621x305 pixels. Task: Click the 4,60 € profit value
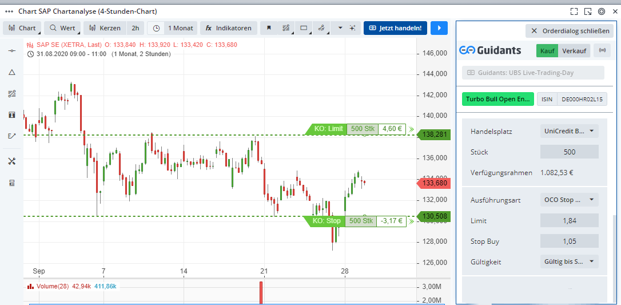coord(392,129)
